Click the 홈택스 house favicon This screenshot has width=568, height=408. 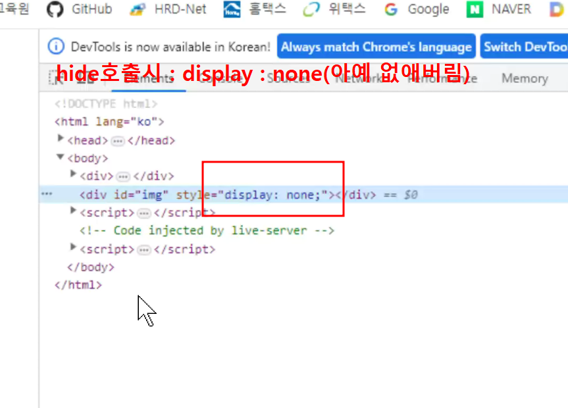tap(232, 9)
